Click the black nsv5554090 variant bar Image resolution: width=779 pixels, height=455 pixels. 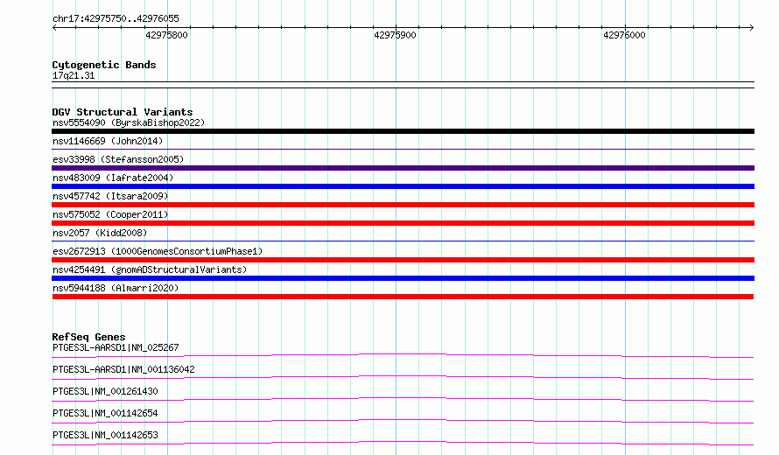pyautogui.click(x=403, y=131)
